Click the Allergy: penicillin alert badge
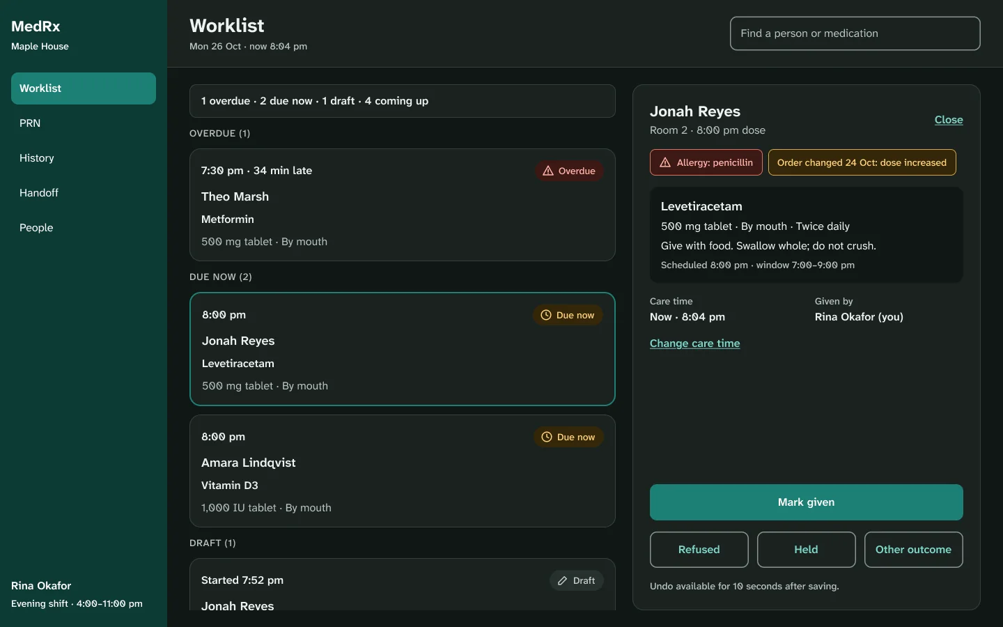This screenshot has height=627, width=1003. pos(706,162)
